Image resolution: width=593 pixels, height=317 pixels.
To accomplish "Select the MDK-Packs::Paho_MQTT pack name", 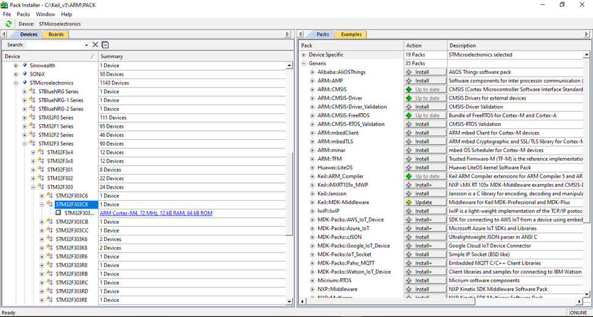I will point(346,263).
